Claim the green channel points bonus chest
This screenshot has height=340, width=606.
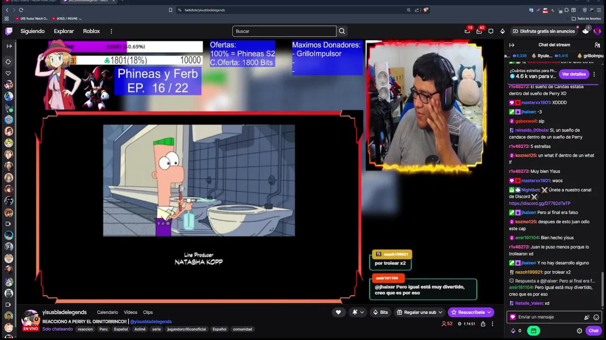pos(534,331)
